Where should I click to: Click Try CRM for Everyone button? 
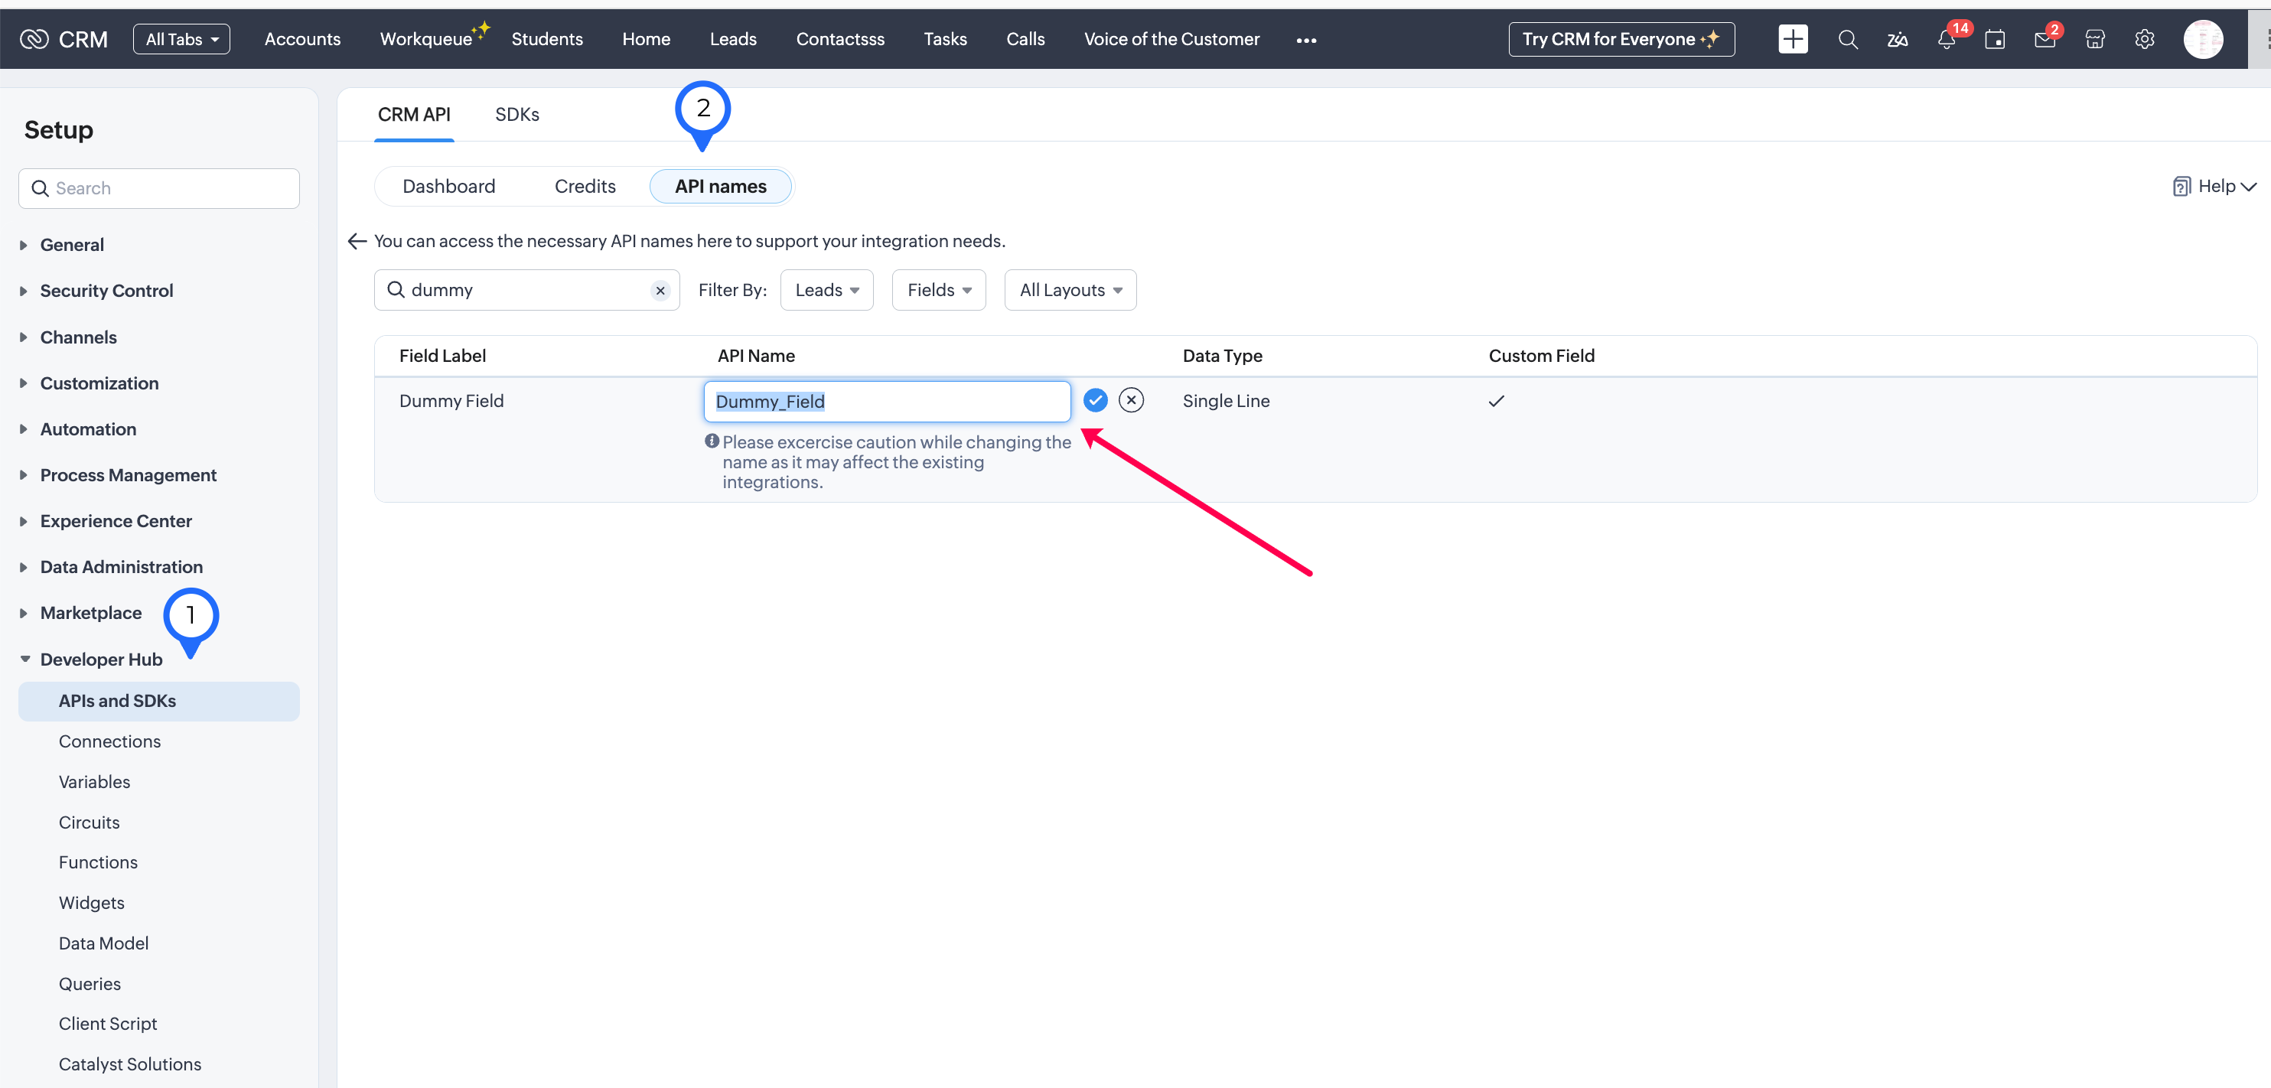pyautogui.click(x=1621, y=40)
